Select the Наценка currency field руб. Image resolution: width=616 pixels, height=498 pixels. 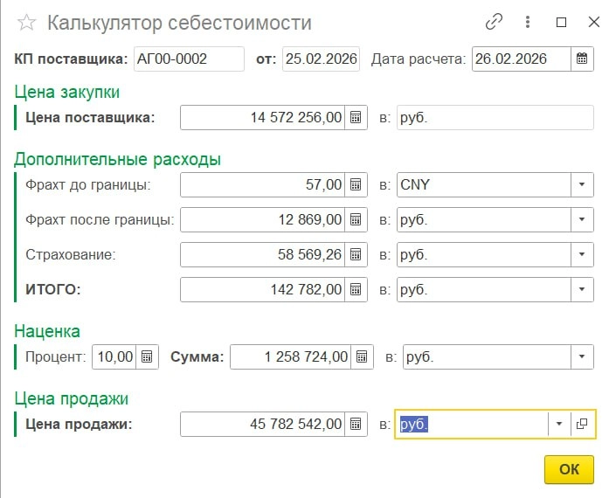487,356
